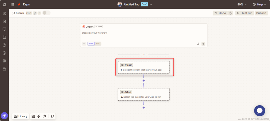The image size is (270, 121).
Task: Click the settings gear icon in sidebar
Action: pos(4,61)
